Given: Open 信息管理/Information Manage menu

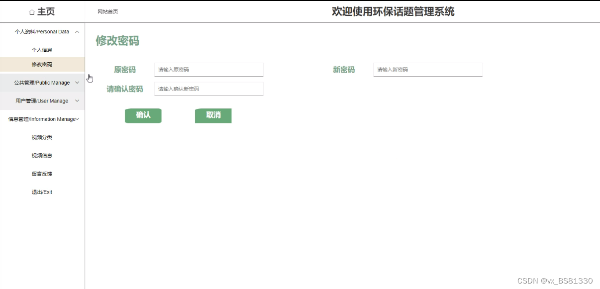Looking at the screenshot, I should [42, 119].
